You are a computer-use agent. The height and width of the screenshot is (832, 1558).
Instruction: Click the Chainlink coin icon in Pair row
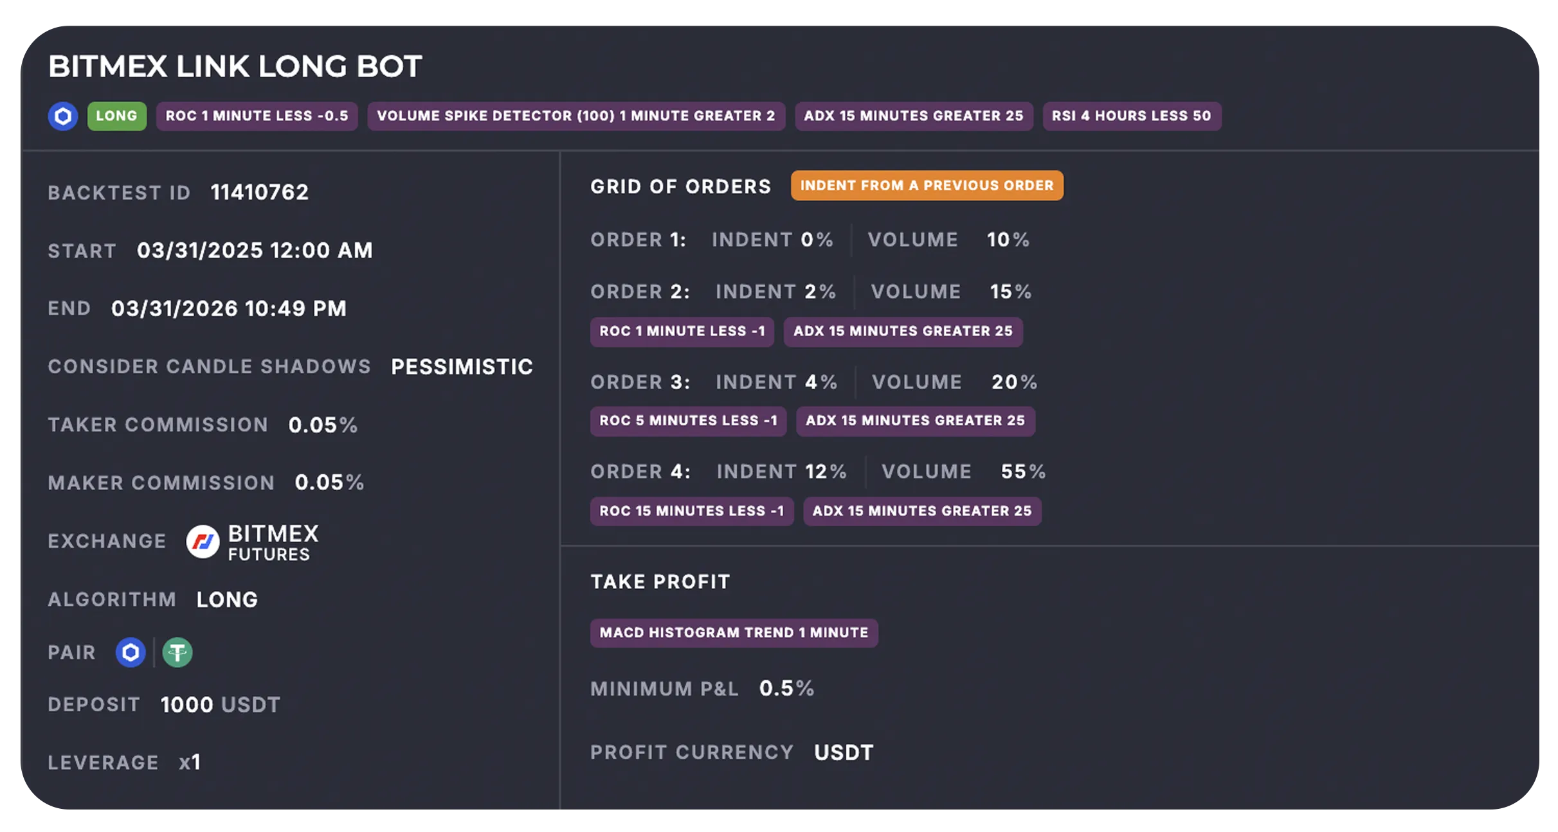pyautogui.click(x=131, y=653)
